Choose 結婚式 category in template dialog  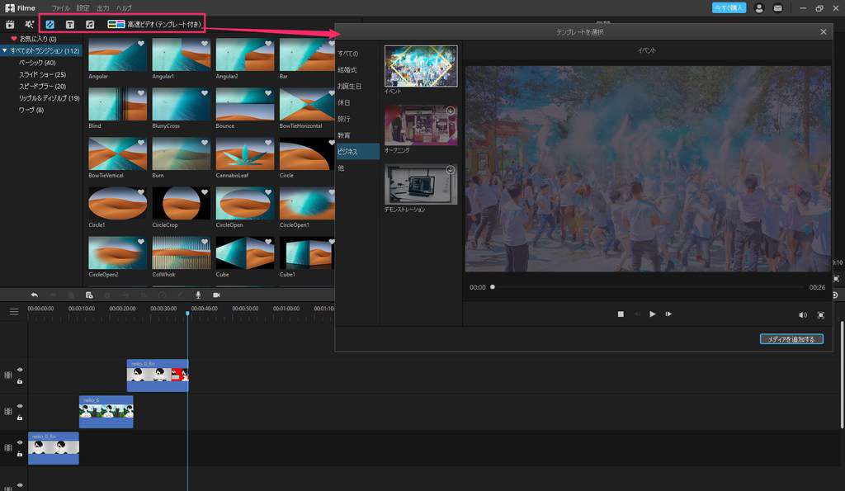347,70
